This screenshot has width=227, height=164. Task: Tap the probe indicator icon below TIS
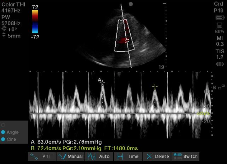[220, 64]
